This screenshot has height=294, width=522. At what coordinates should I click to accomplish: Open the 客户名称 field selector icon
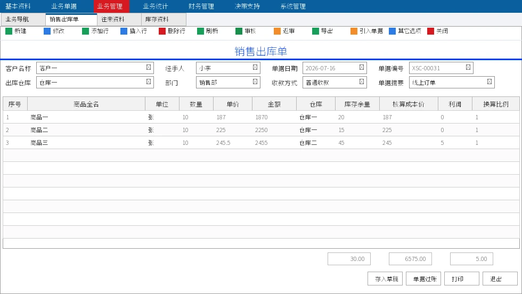click(149, 67)
